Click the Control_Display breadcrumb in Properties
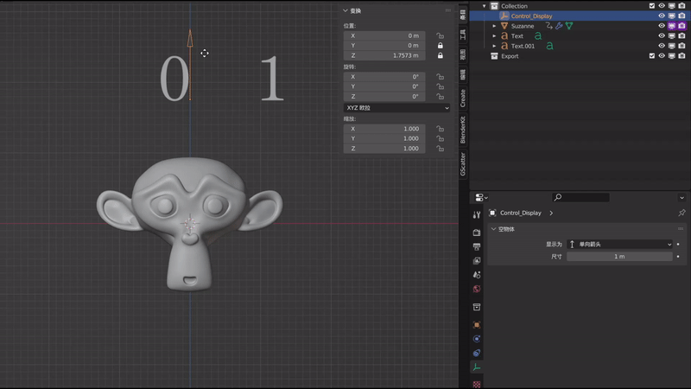The height and width of the screenshot is (389, 691). 521,213
